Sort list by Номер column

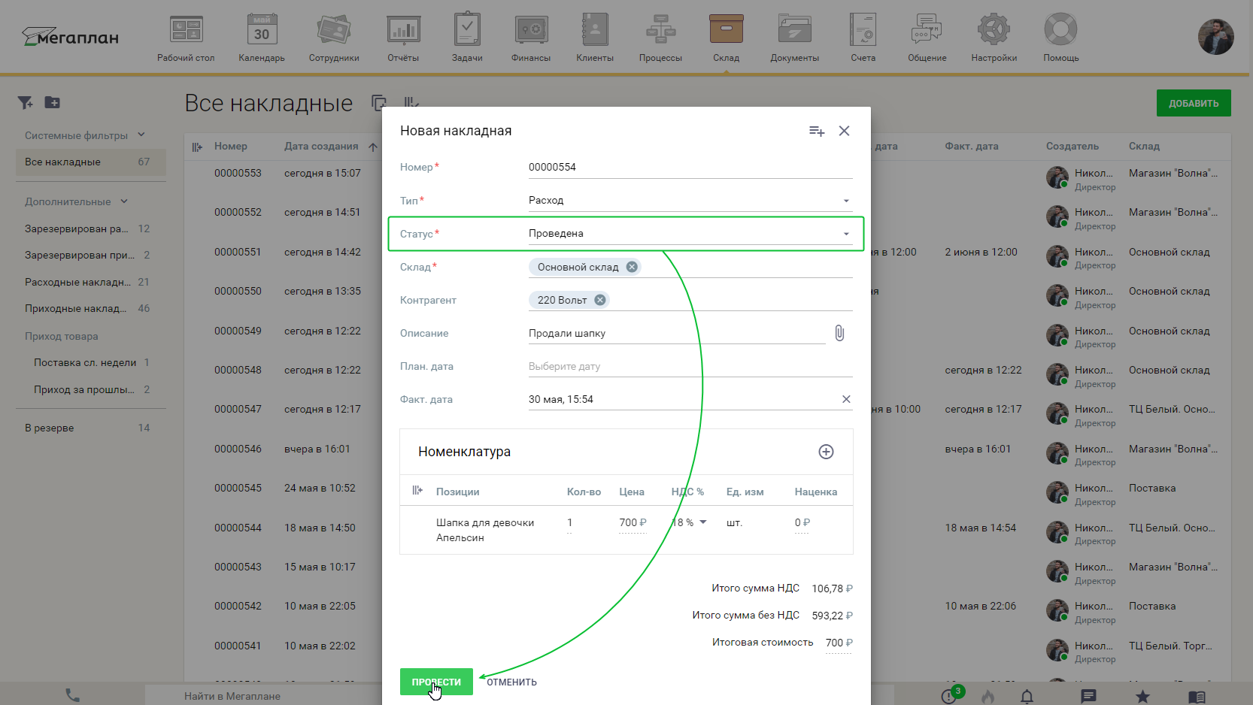(x=231, y=147)
